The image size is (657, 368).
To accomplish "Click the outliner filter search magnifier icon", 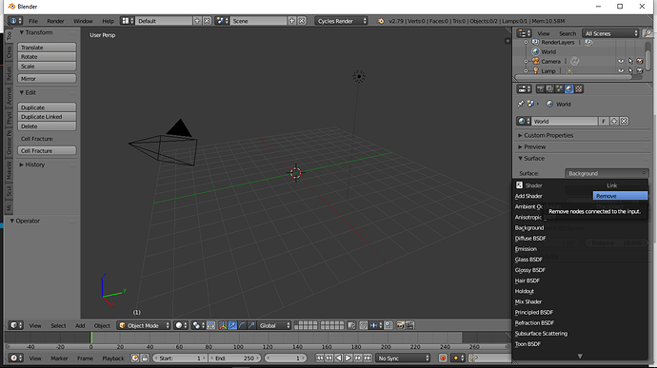I will [x=648, y=33].
